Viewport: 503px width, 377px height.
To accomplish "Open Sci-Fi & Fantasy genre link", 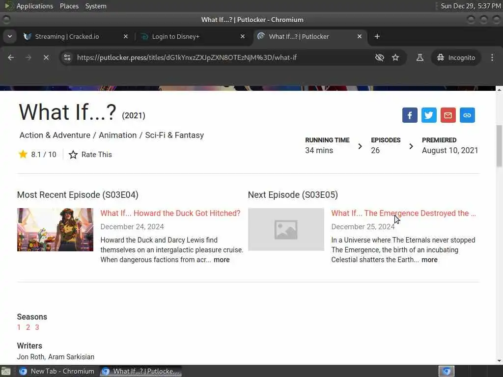I will click(x=174, y=135).
